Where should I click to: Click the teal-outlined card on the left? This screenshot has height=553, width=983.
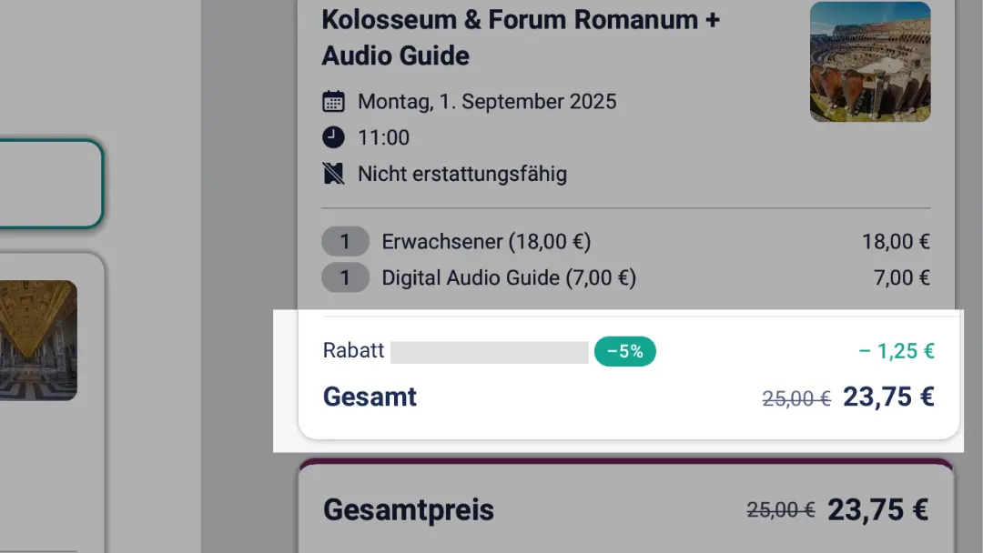point(50,184)
